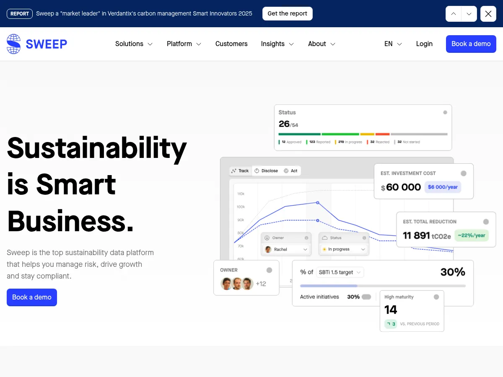Expand the Solutions navigation menu
This screenshot has height=377, width=503.
[134, 44]
